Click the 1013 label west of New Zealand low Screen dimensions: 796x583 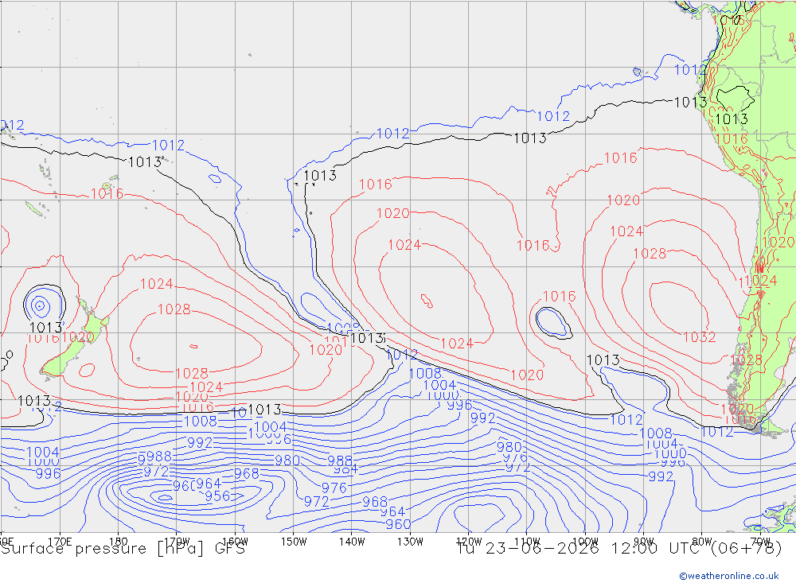tap(46, 327)
